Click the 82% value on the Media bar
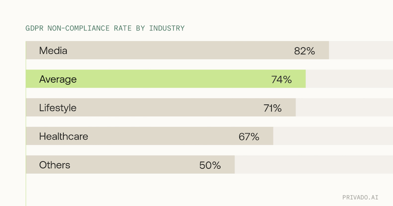Viewport: 393px width, 206px height. pyautogui.click(x=304, y=51)
